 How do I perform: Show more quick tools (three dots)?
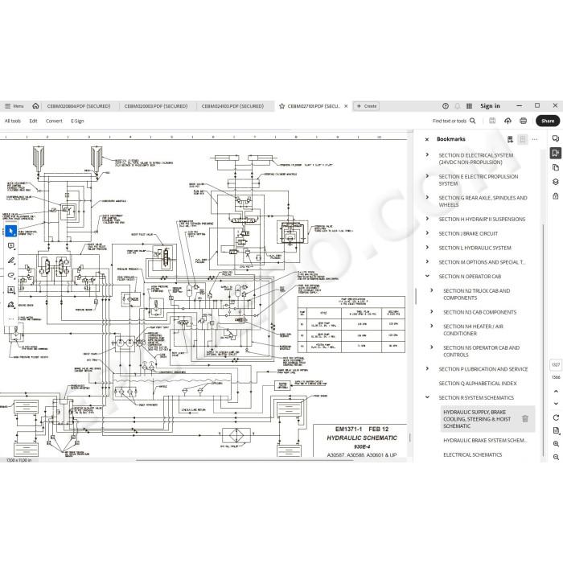(x=11, y=318)
